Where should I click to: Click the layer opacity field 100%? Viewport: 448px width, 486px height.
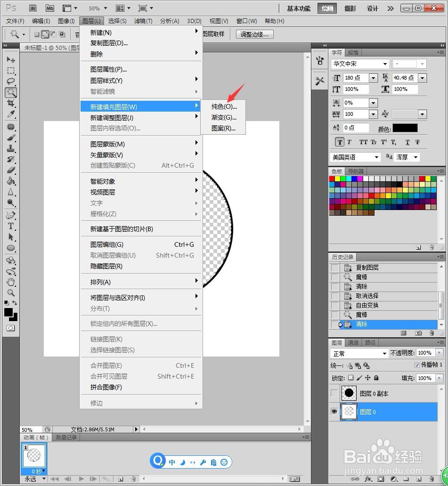pos(425,353)
